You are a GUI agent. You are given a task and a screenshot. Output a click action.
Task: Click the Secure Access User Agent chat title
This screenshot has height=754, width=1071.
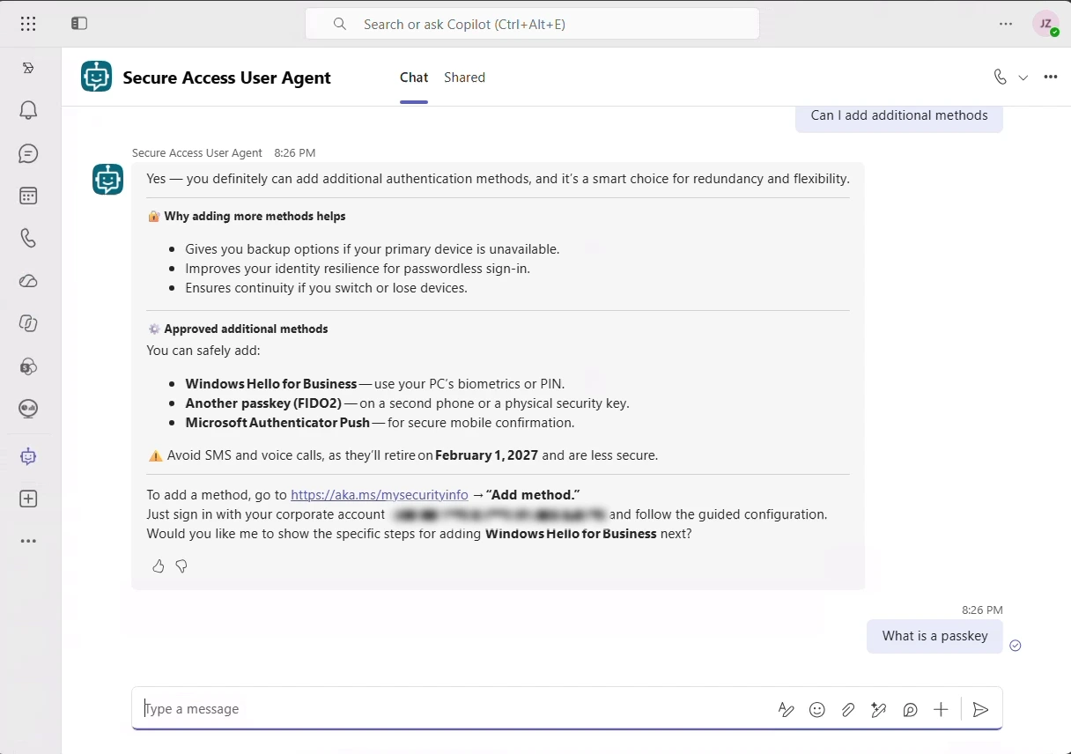click(x=227, y=78)
